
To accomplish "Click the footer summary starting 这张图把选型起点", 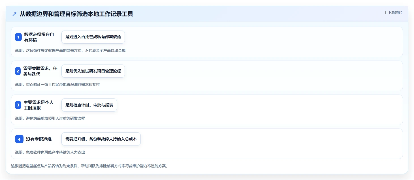I will (x=89, y=166).
